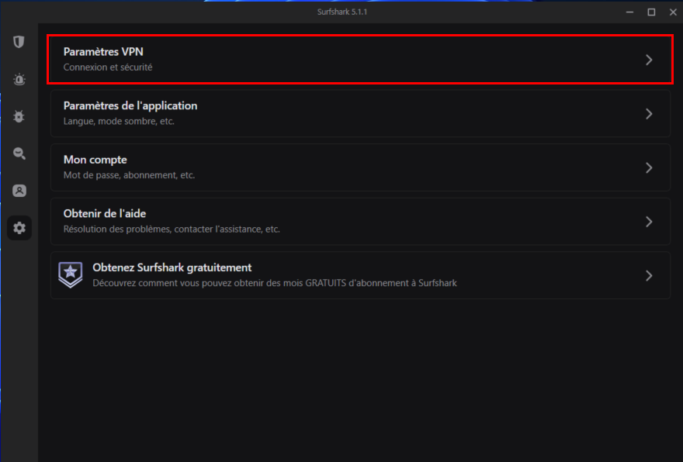683x462 pixels.
Task: Open the Alert siren icon in sidebar
Action: click(x=19, y=79)
